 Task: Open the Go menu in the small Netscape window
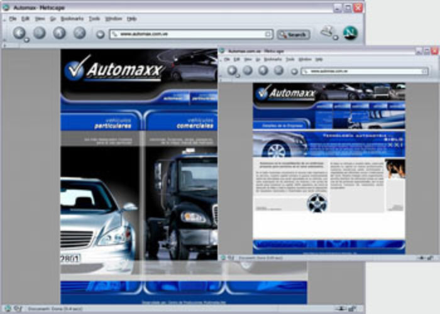258,60
